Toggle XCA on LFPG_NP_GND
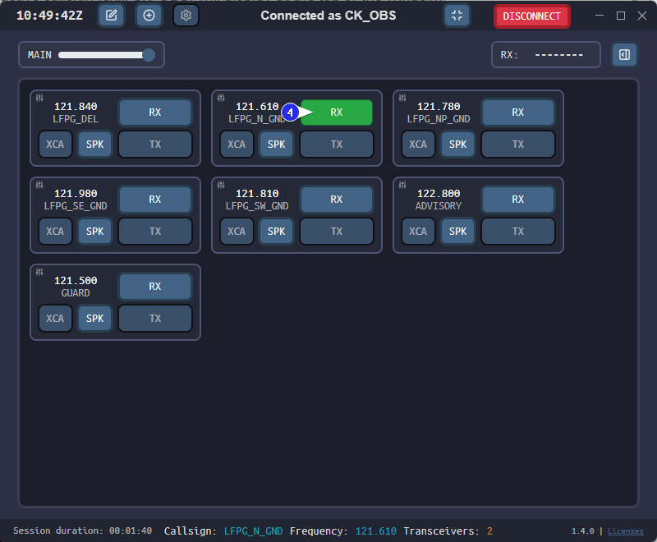657x542 pixels. coord(418,144)
